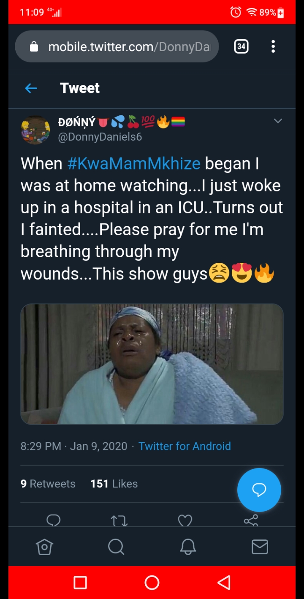Tap the retweet icon
Screen dimensions: 304x599
pyautogui.click(x=119, y=521)
